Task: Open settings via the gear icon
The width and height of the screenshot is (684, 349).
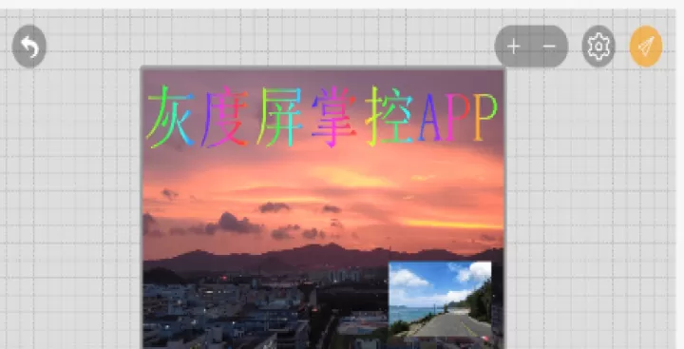Action: [598, 47]
